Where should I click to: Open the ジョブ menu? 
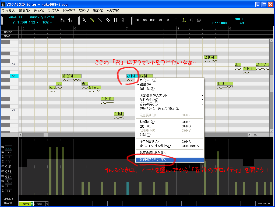(53, 11)
